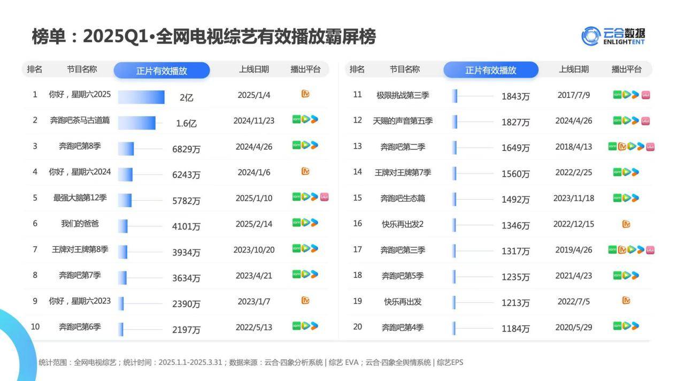Click the release date 2022/12/15
Image resolution: width=677 pixels, height=381 pixels.
(574, 224)
